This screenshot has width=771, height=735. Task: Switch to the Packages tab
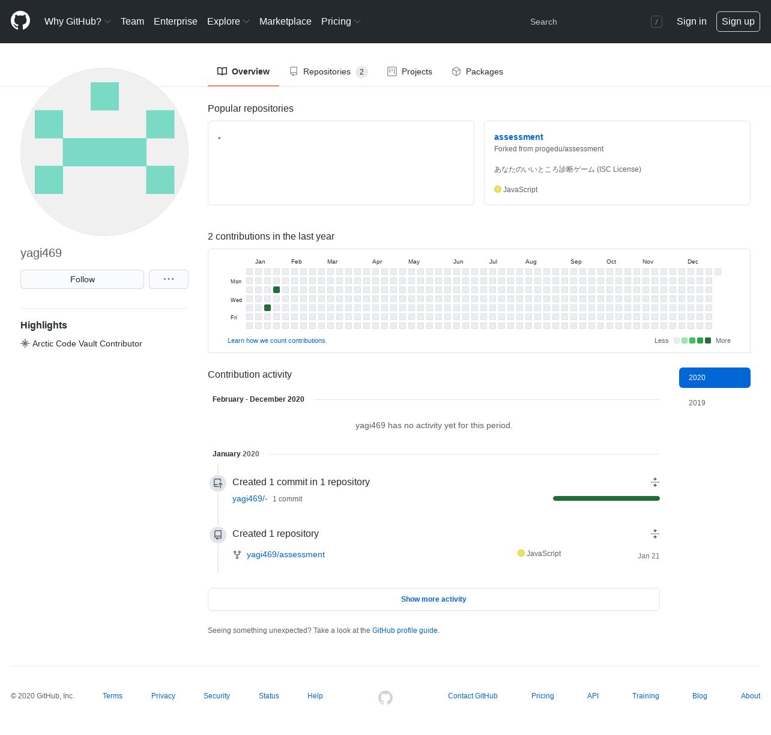(477, 71)
